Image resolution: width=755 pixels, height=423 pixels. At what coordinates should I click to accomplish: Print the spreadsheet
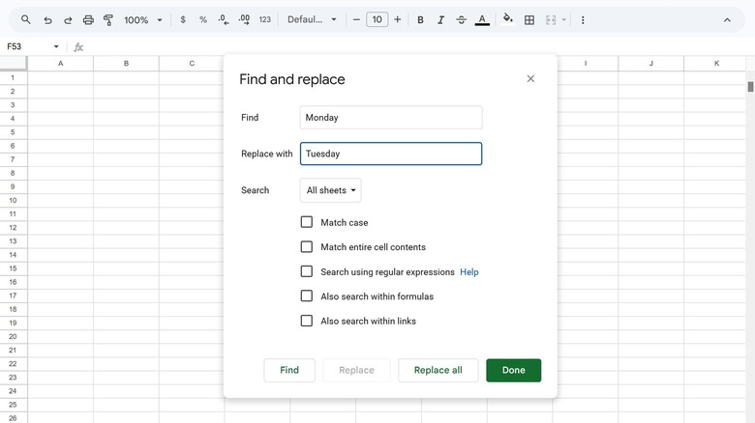(88, 19)
